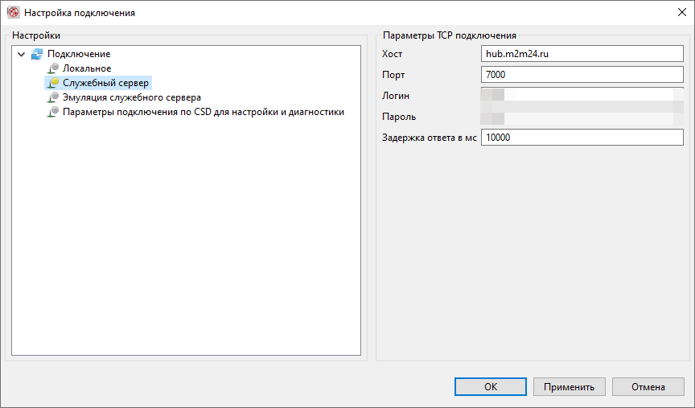This screenshot has width=695, height=408.
Task: Select the Подключение tree item
Action: pos(79,54)
